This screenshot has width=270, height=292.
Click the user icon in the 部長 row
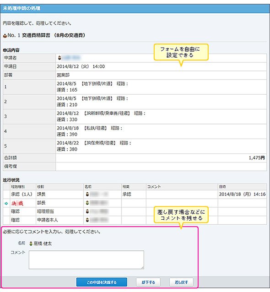pos(87,203)
